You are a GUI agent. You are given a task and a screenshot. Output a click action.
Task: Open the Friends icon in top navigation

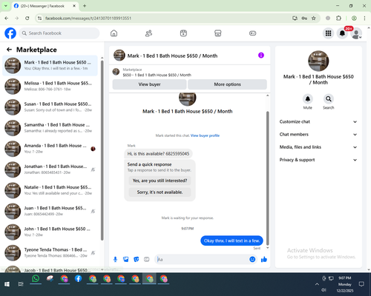pos(148,33)
